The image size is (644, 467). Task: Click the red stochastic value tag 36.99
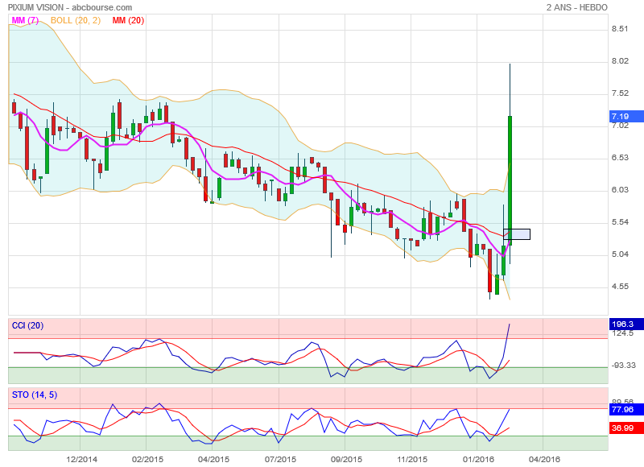point(626,428)
